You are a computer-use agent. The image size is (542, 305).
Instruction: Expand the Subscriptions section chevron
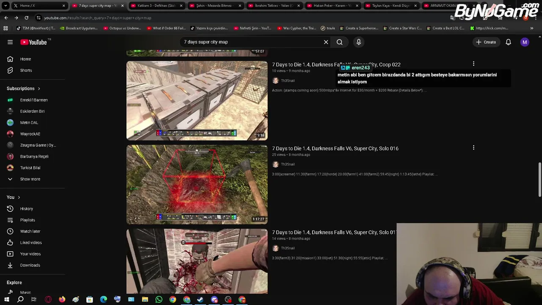[x=39, y=89]
